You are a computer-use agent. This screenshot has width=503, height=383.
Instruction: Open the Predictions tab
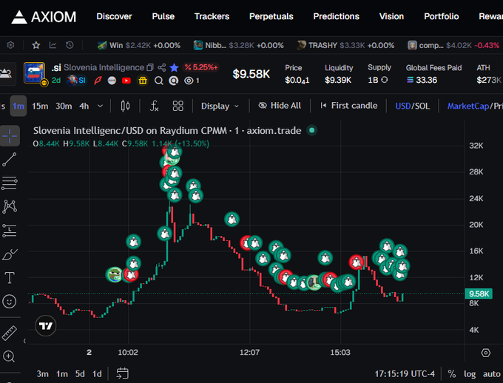pyautogui.click(x=336, y=16)
